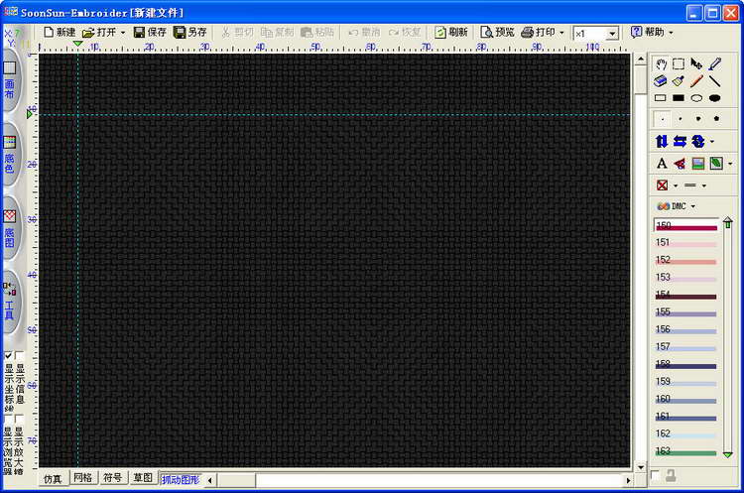Expand the 打印 dropdown arrow
The height and width of the screenshot is (493, 744).
tap(561, 33)
